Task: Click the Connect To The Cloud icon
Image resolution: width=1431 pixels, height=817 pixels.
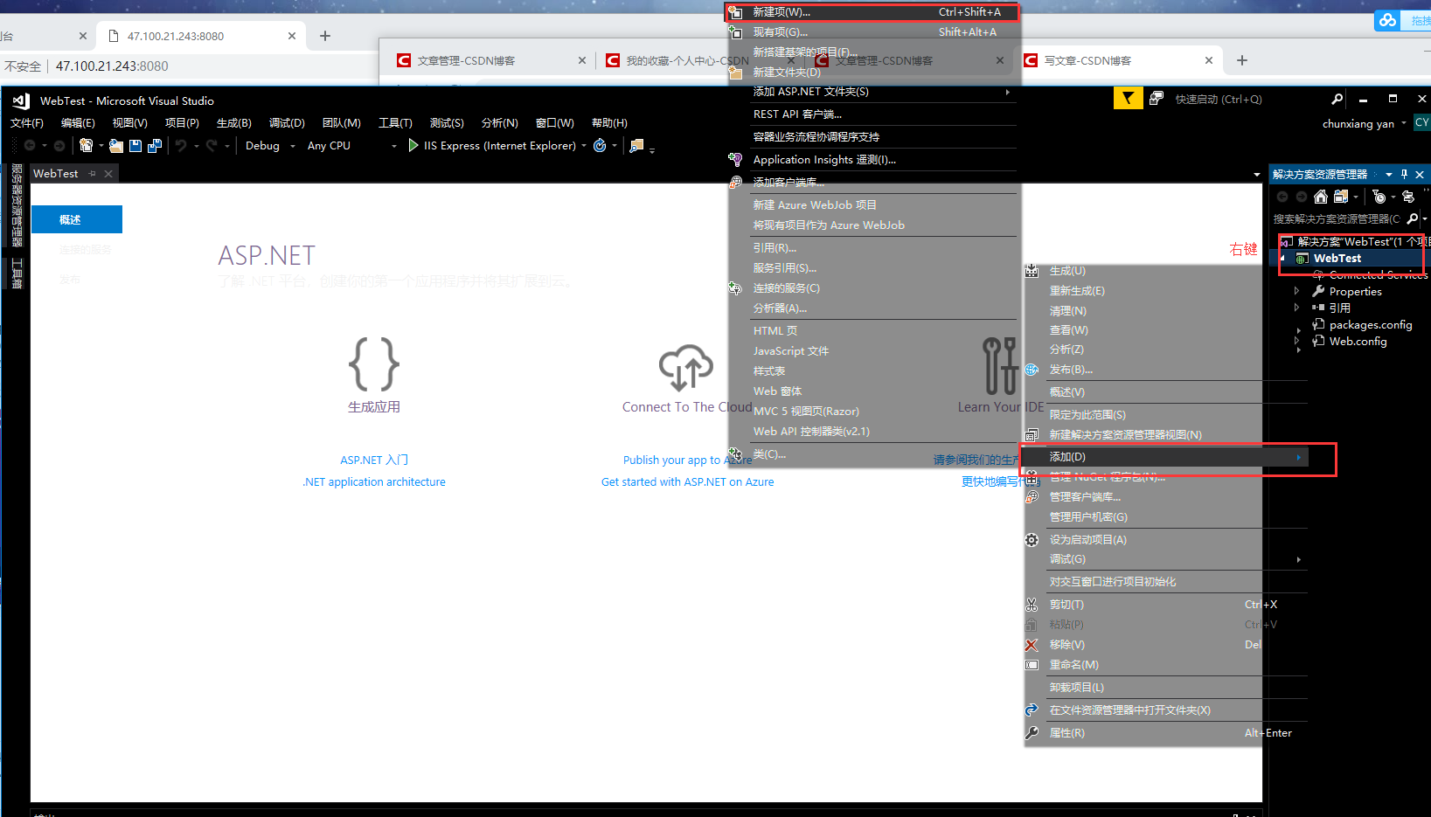Action: (686, 366)
